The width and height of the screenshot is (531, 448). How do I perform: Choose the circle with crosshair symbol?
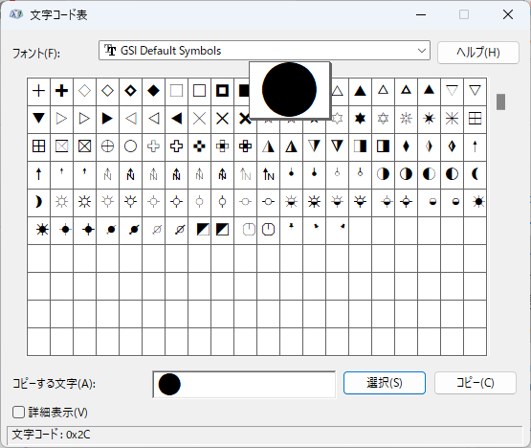tap(107, 146)
